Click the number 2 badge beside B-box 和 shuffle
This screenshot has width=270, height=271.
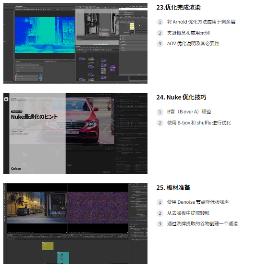160,123
